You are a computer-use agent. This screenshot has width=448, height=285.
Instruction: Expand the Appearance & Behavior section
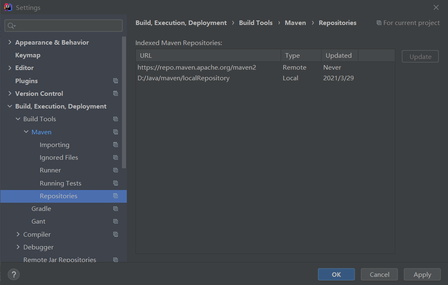click(10, 43)
